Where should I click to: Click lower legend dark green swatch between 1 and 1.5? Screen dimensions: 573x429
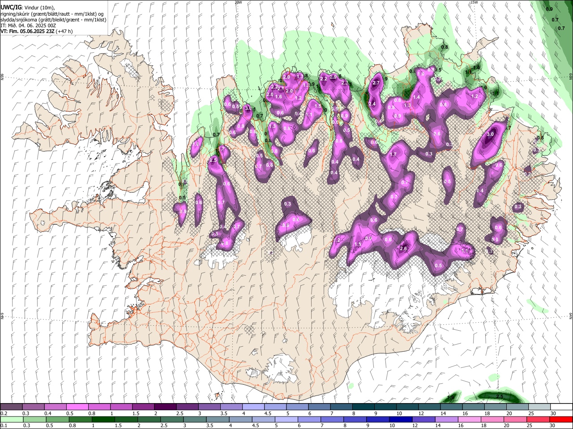[x=103, y=419]
